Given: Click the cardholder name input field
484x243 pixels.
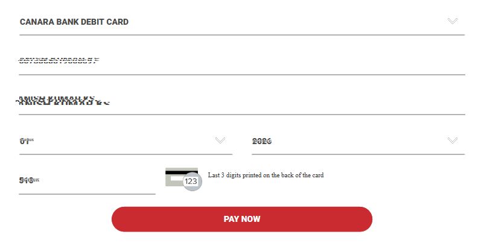Looking at the screenshot, I should click(x=241, y=101).
